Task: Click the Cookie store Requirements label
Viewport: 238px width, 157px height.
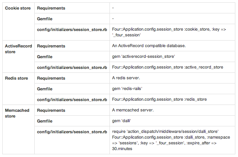Action: [x=51, y=8]
